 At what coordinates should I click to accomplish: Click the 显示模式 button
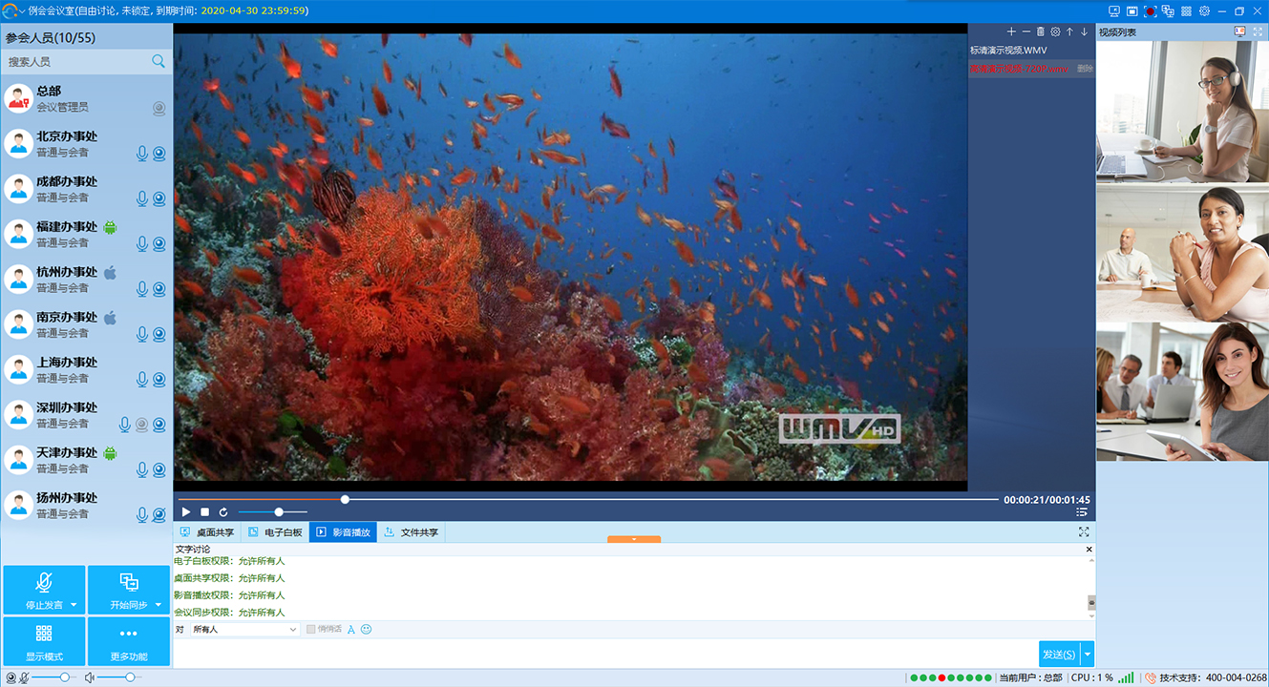click(44, 642)
